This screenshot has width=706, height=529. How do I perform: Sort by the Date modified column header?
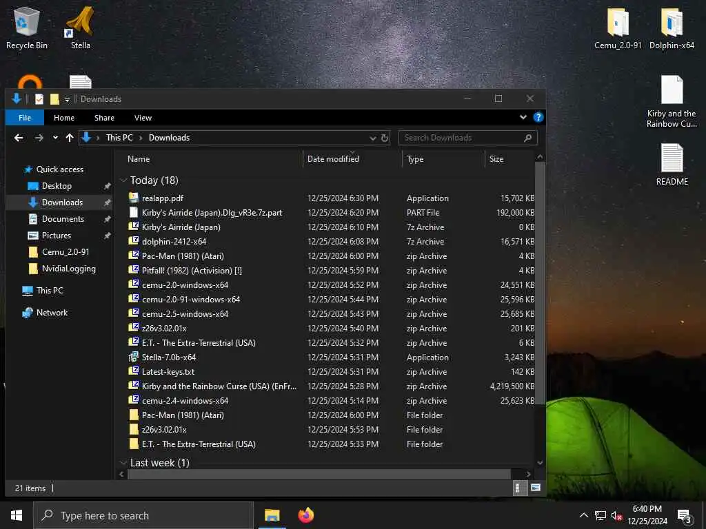coord(333,159)
